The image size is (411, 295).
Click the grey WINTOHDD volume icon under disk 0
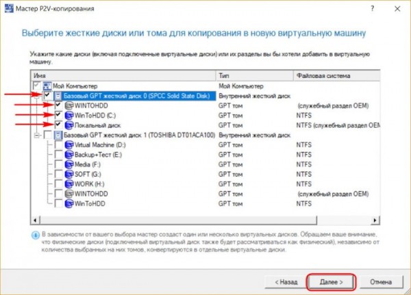69,106
